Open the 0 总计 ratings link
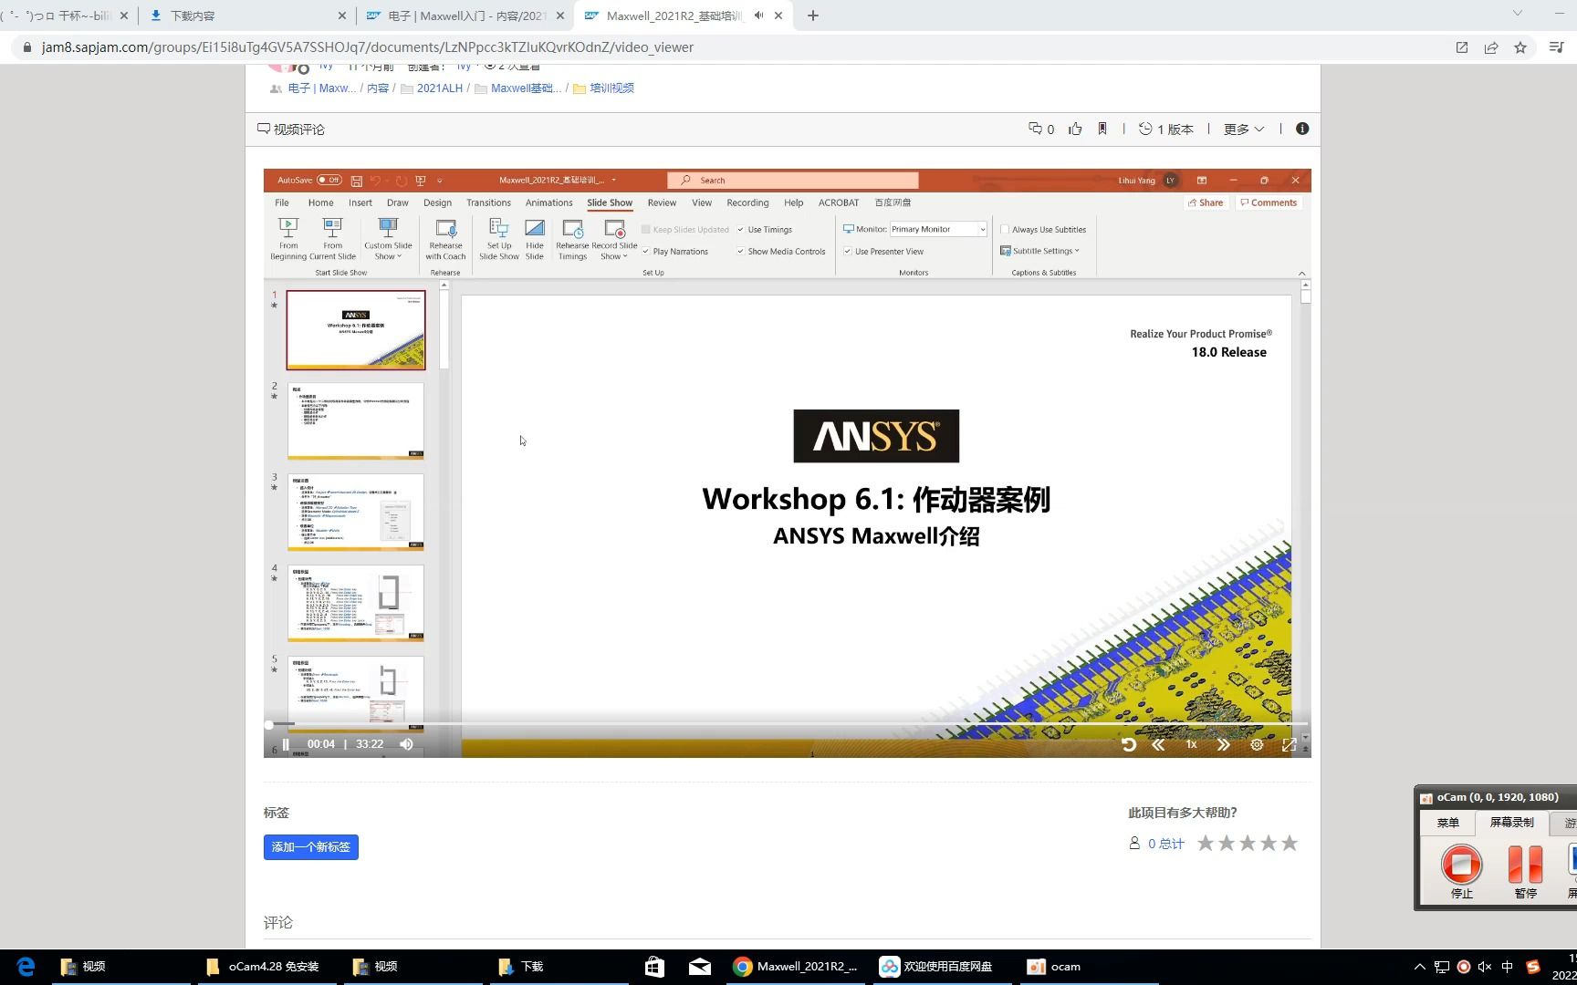Viewport: 1577px width, 985px height. click(x=1165, y=844)
